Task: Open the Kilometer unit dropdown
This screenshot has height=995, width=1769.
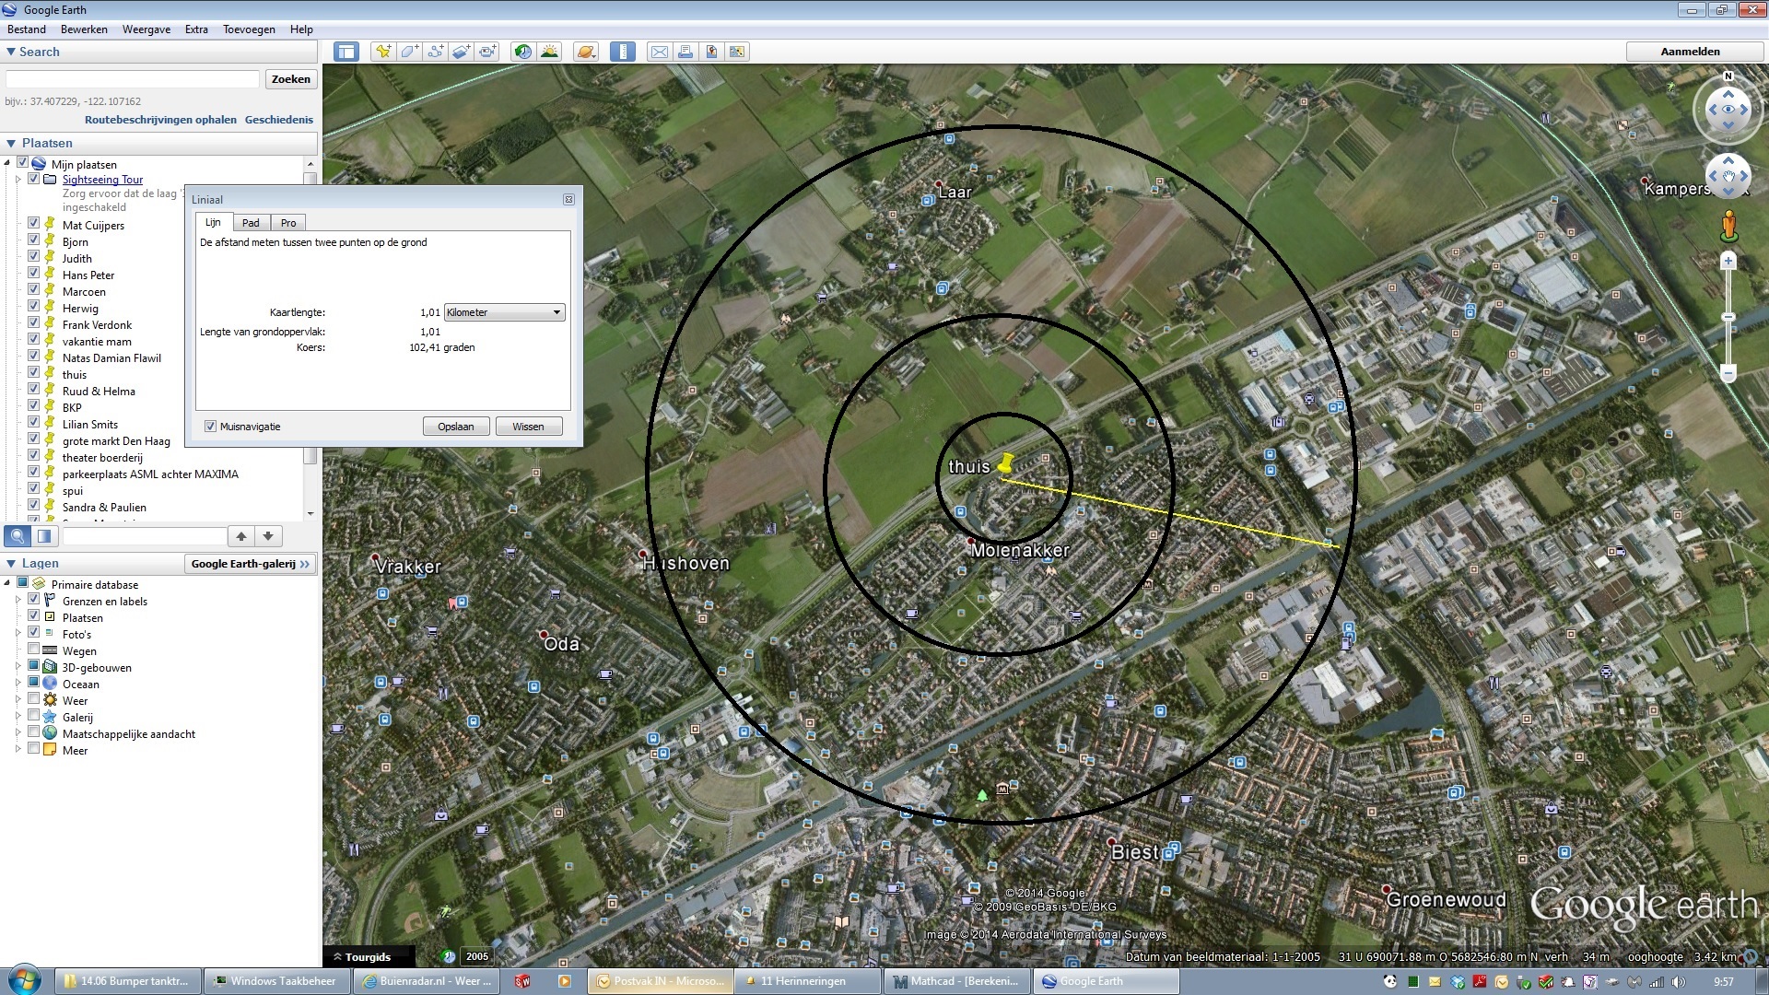Action: click(504, 312)
